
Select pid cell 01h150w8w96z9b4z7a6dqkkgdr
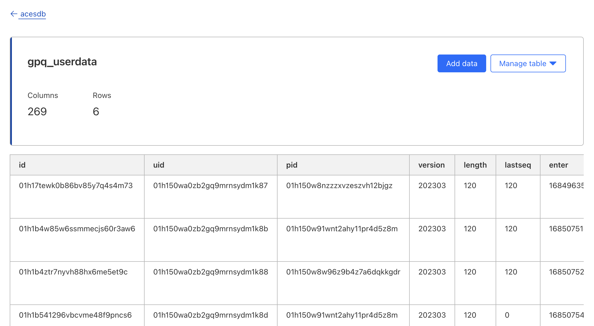click(x=343, y=272)
